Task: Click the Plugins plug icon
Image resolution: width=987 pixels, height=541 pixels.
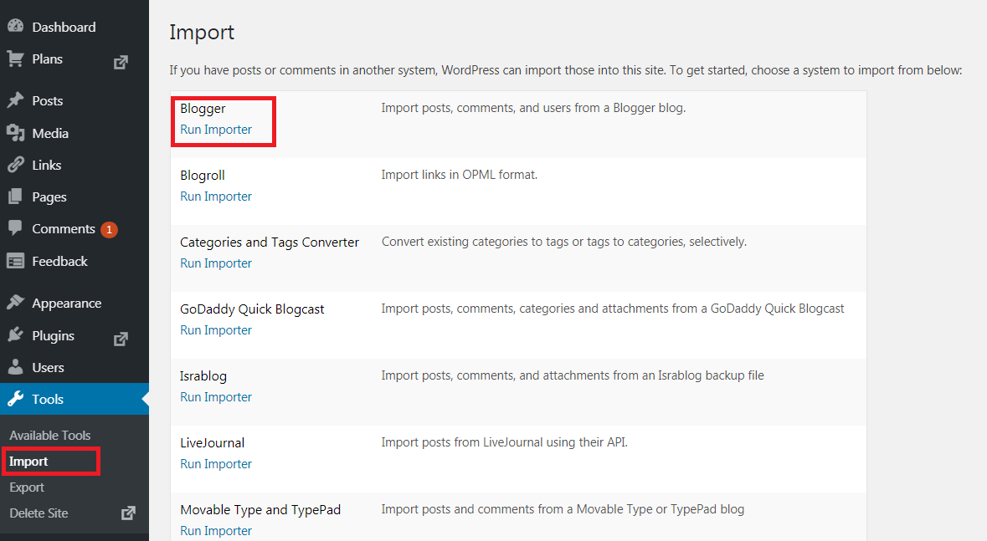Action: tap(16, 334)
